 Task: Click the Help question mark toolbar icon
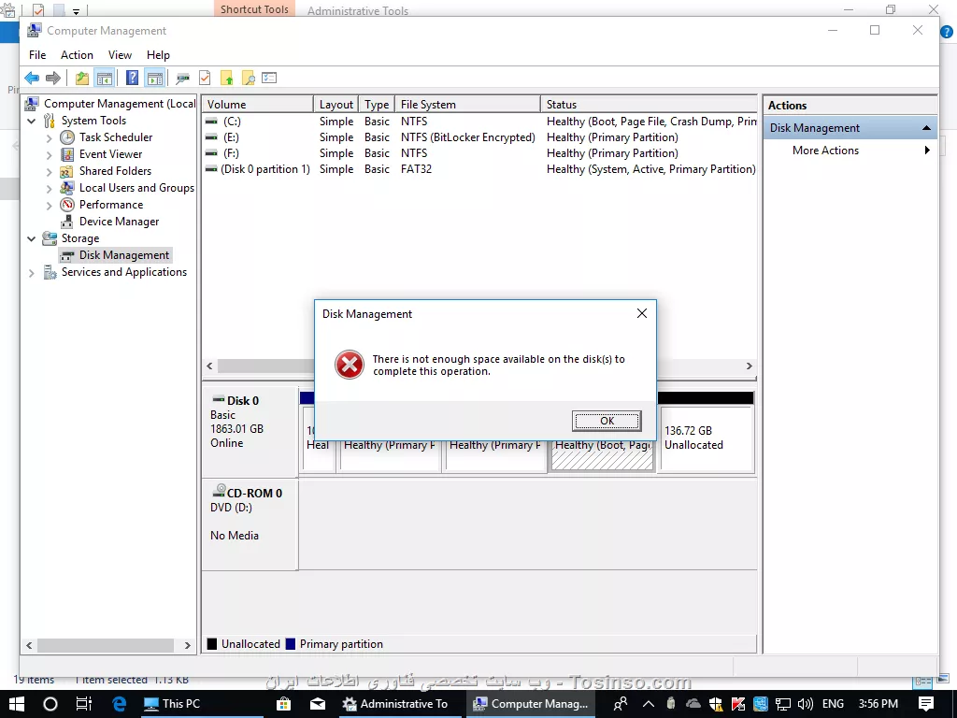(132, 79)
